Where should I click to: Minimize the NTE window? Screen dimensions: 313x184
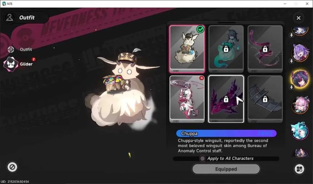[x=285, y=4]
